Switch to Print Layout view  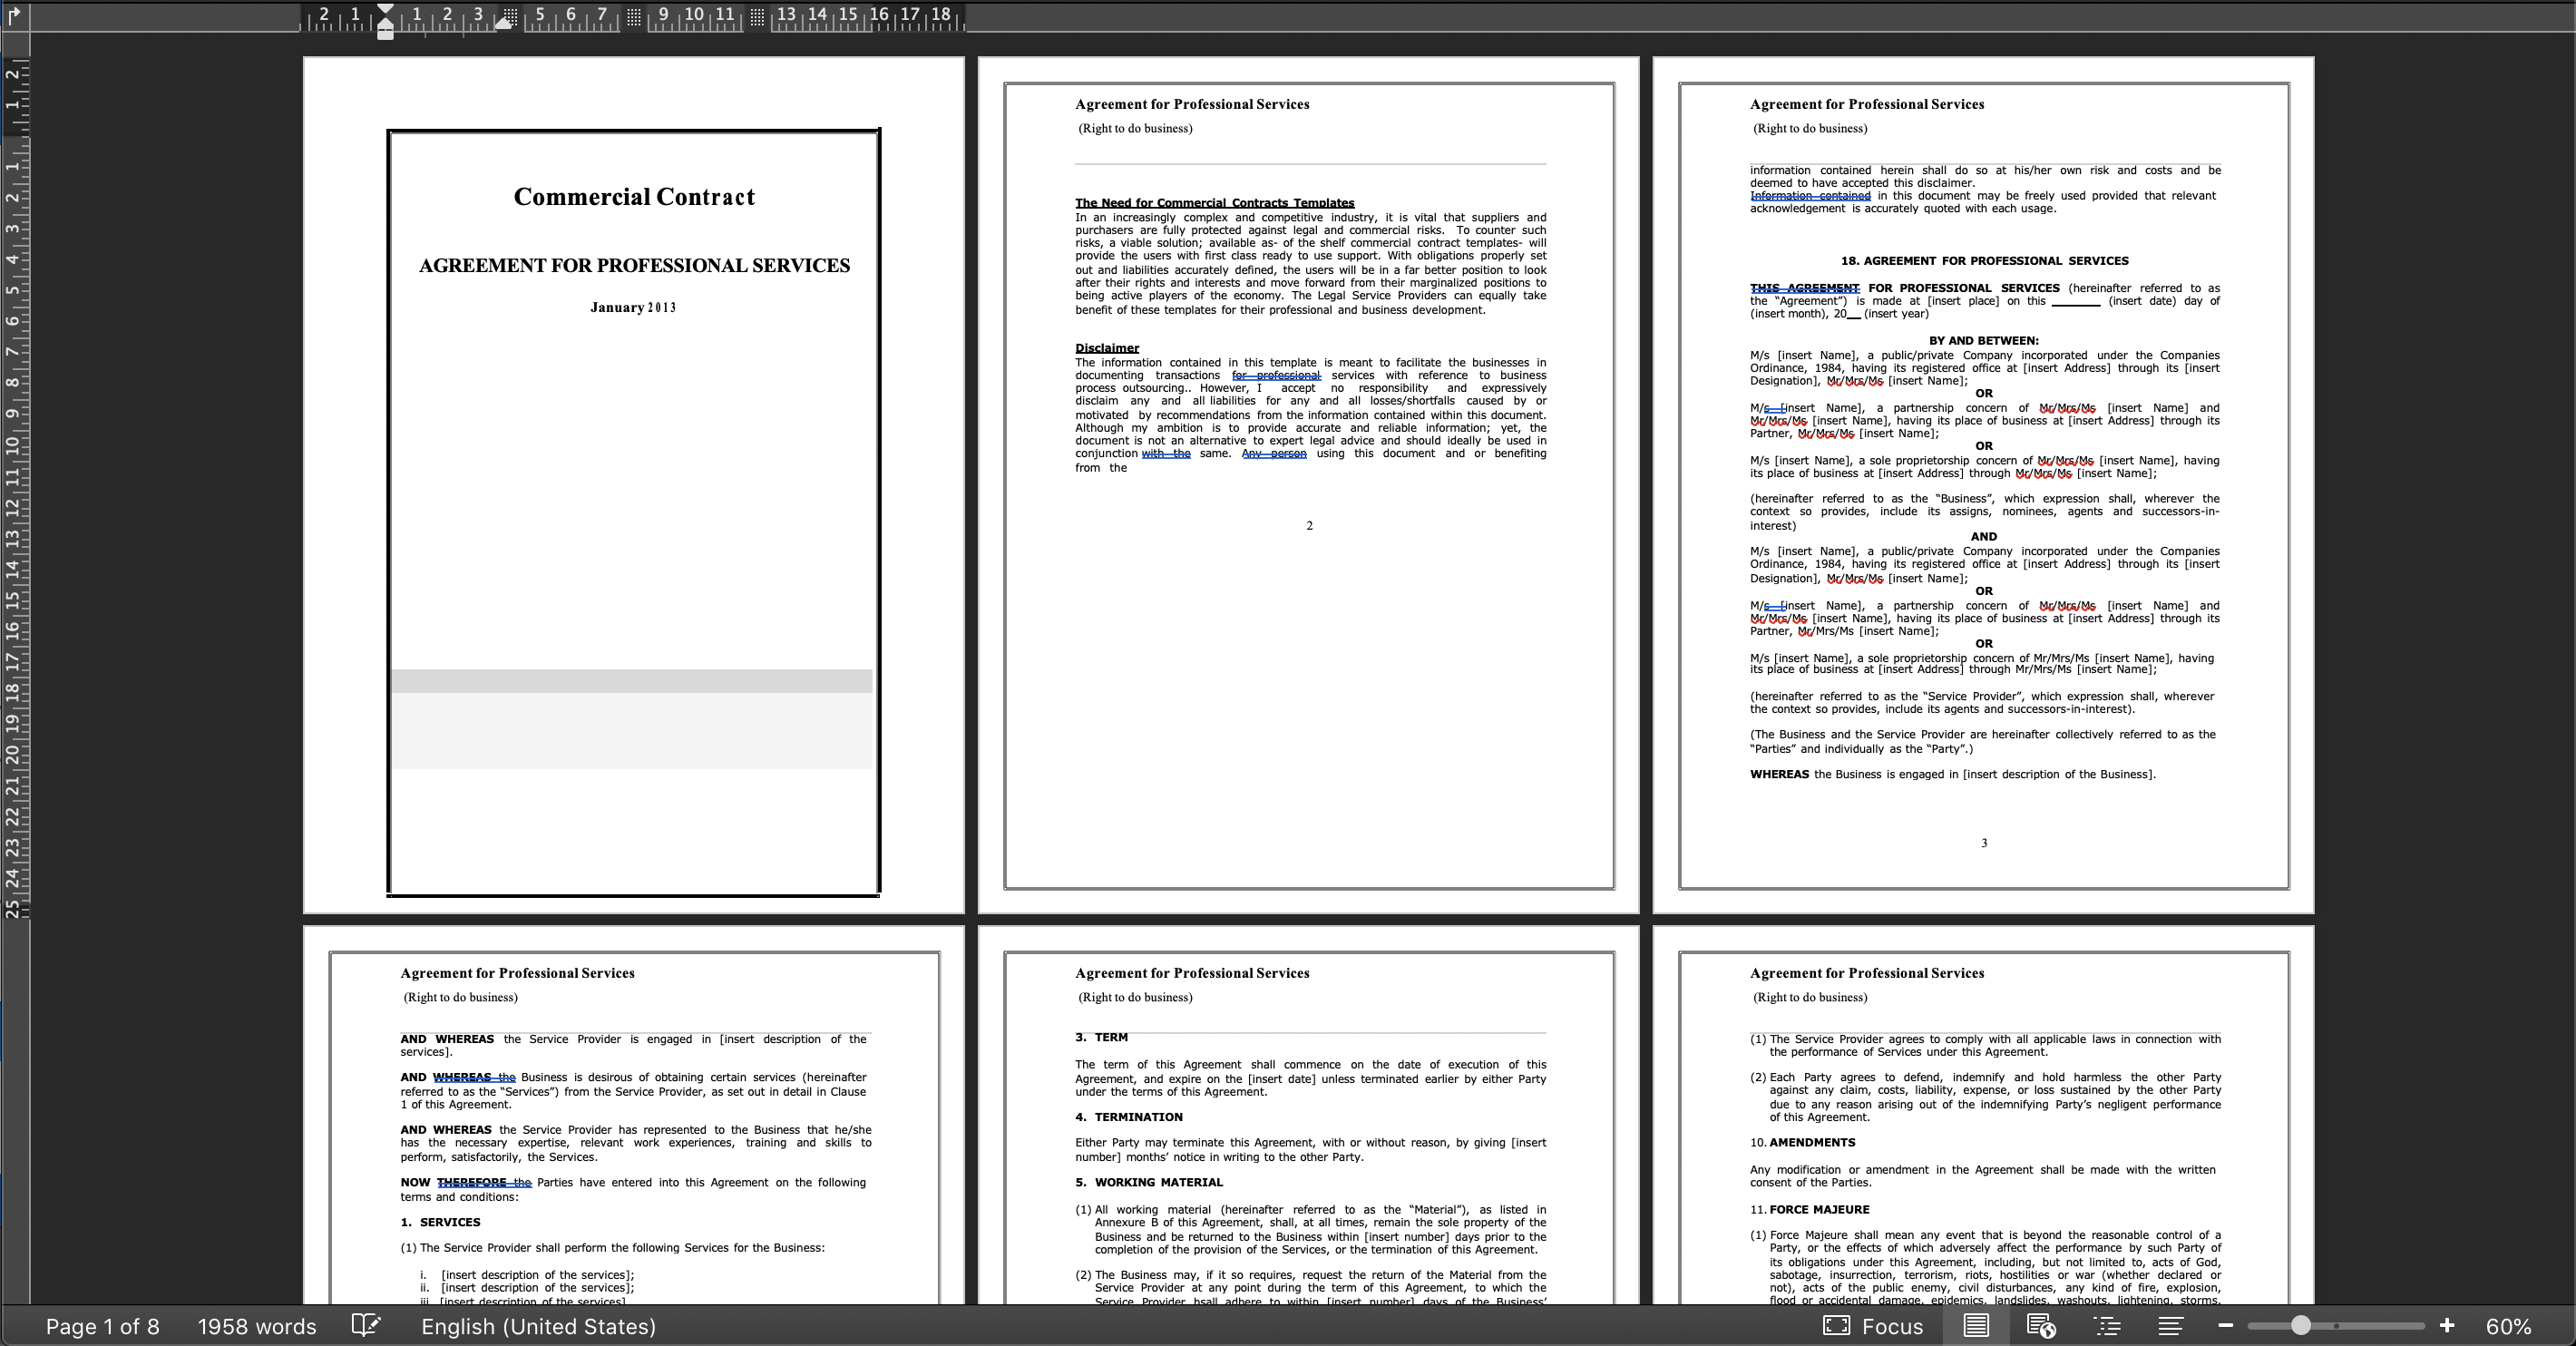tap(1975, 1326)
